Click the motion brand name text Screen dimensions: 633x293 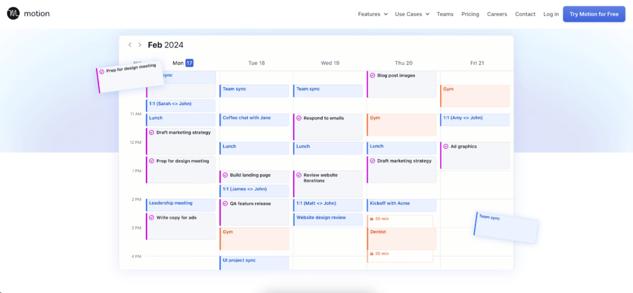coord(36,14)
